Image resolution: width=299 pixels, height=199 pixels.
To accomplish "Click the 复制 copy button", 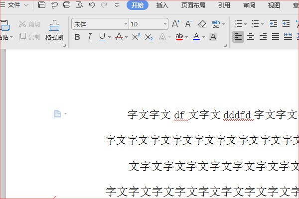I will coord(29,37).
